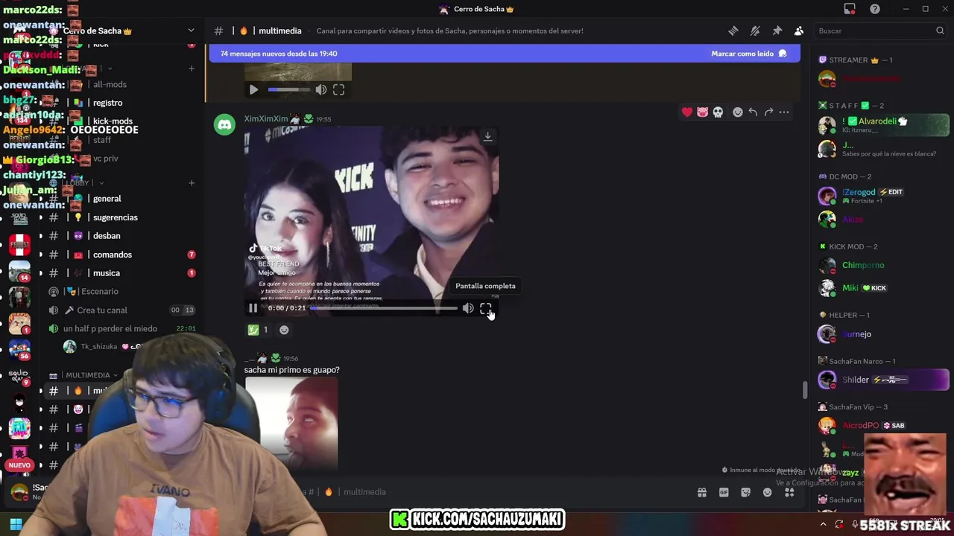
Task: Forward XimXimXim's message
Action: (768, 112)
